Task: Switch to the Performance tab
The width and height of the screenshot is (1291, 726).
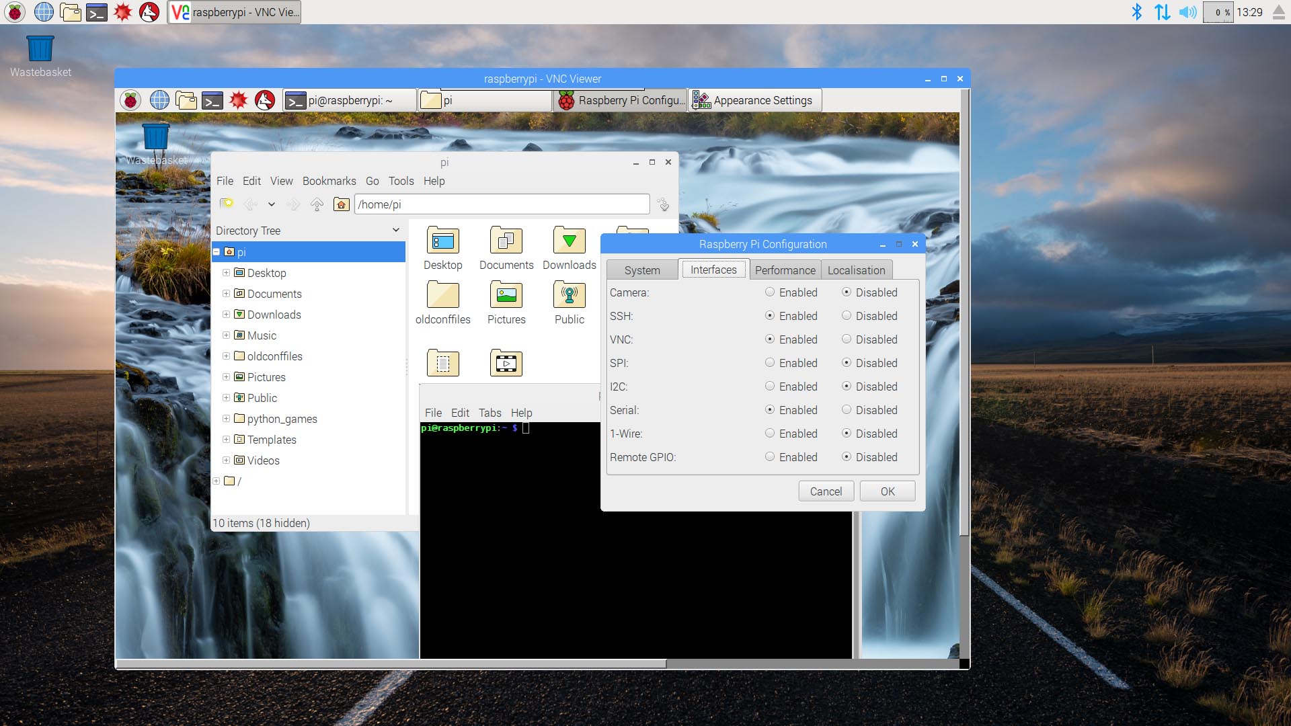Action: coord(785,270)
